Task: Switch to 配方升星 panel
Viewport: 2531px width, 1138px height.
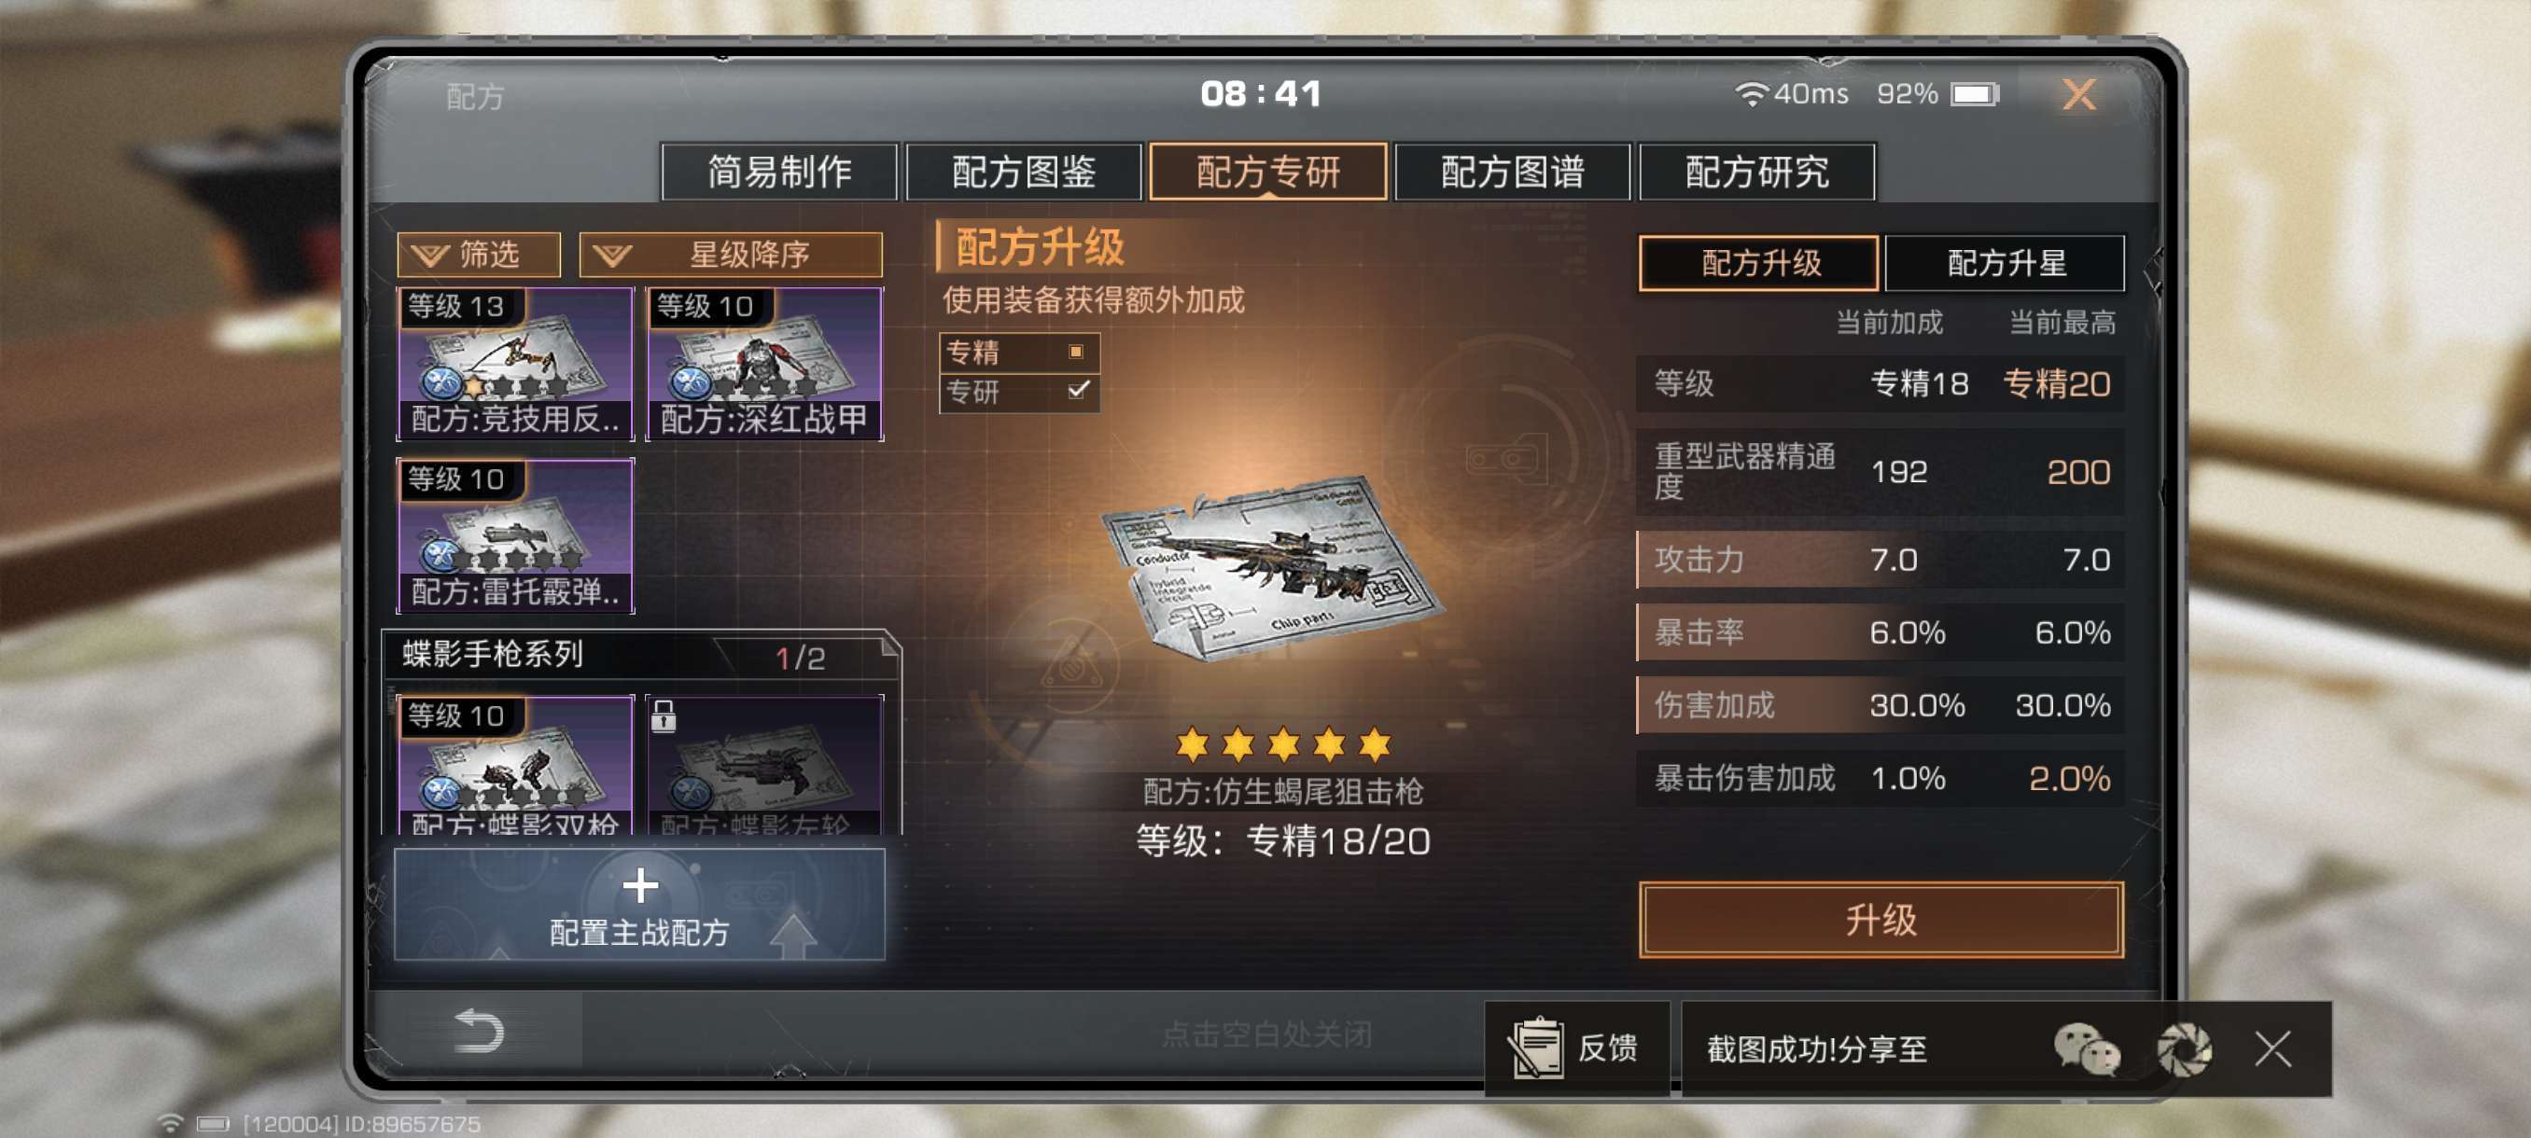Action: point(2005,263)
